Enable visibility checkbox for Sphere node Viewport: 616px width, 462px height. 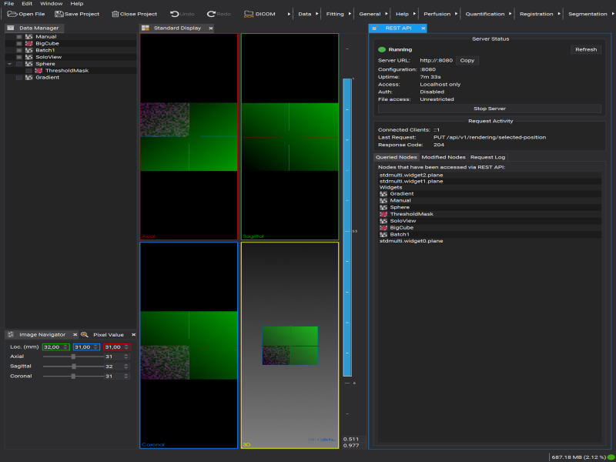coord(19,64)
